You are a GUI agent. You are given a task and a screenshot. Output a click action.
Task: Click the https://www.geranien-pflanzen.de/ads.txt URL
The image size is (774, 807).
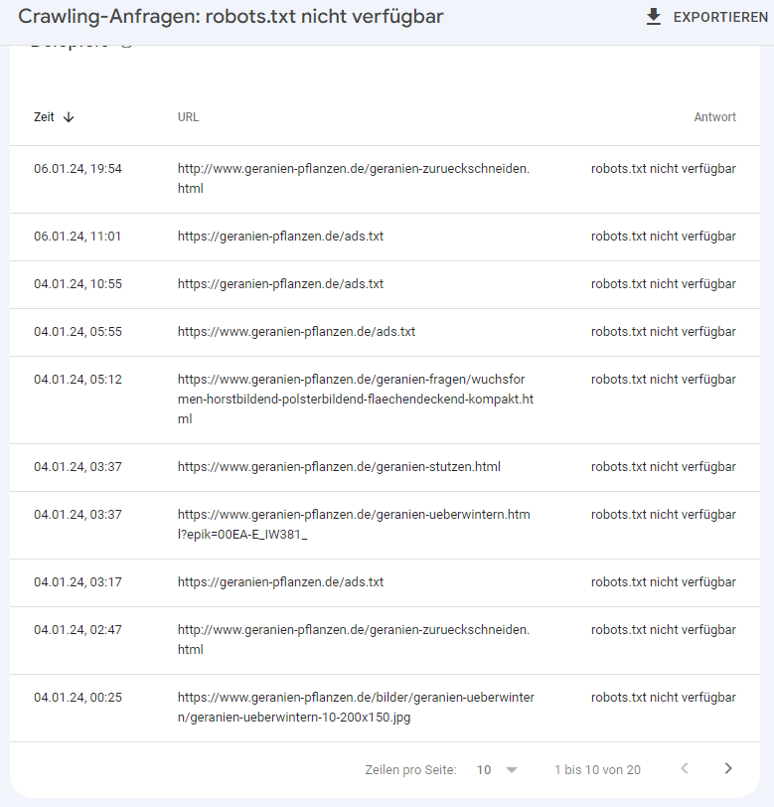click(296, 332)
